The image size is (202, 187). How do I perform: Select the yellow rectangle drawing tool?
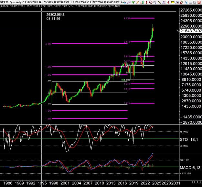click(173, 2)
